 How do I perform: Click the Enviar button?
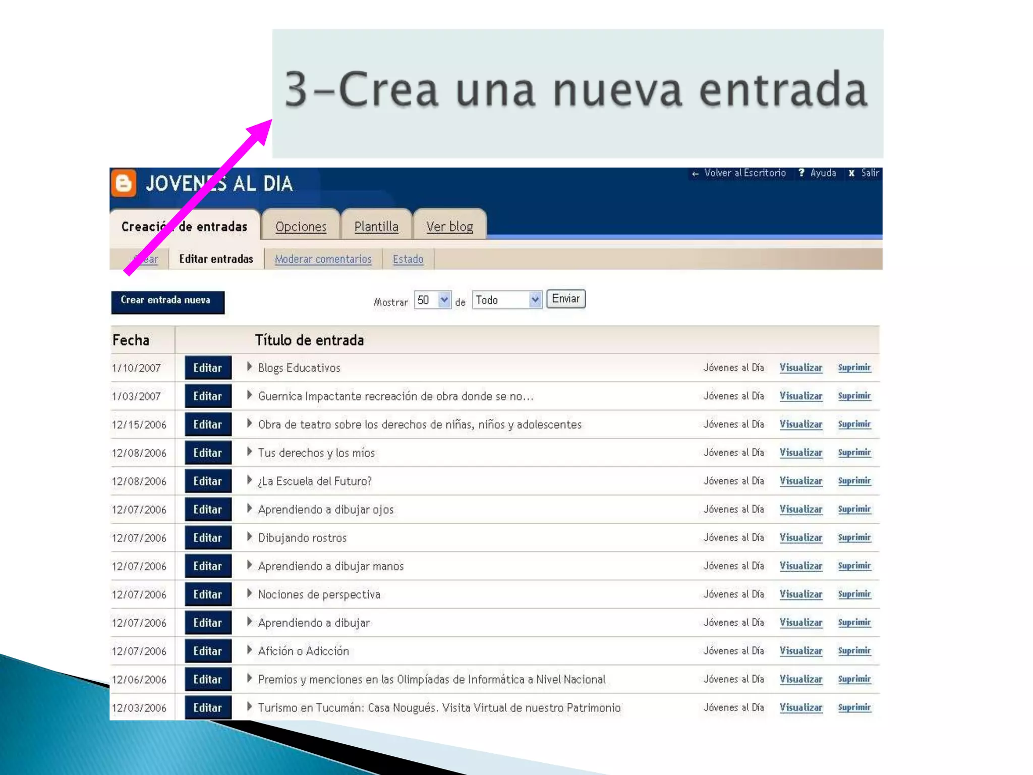pos(565,299)
